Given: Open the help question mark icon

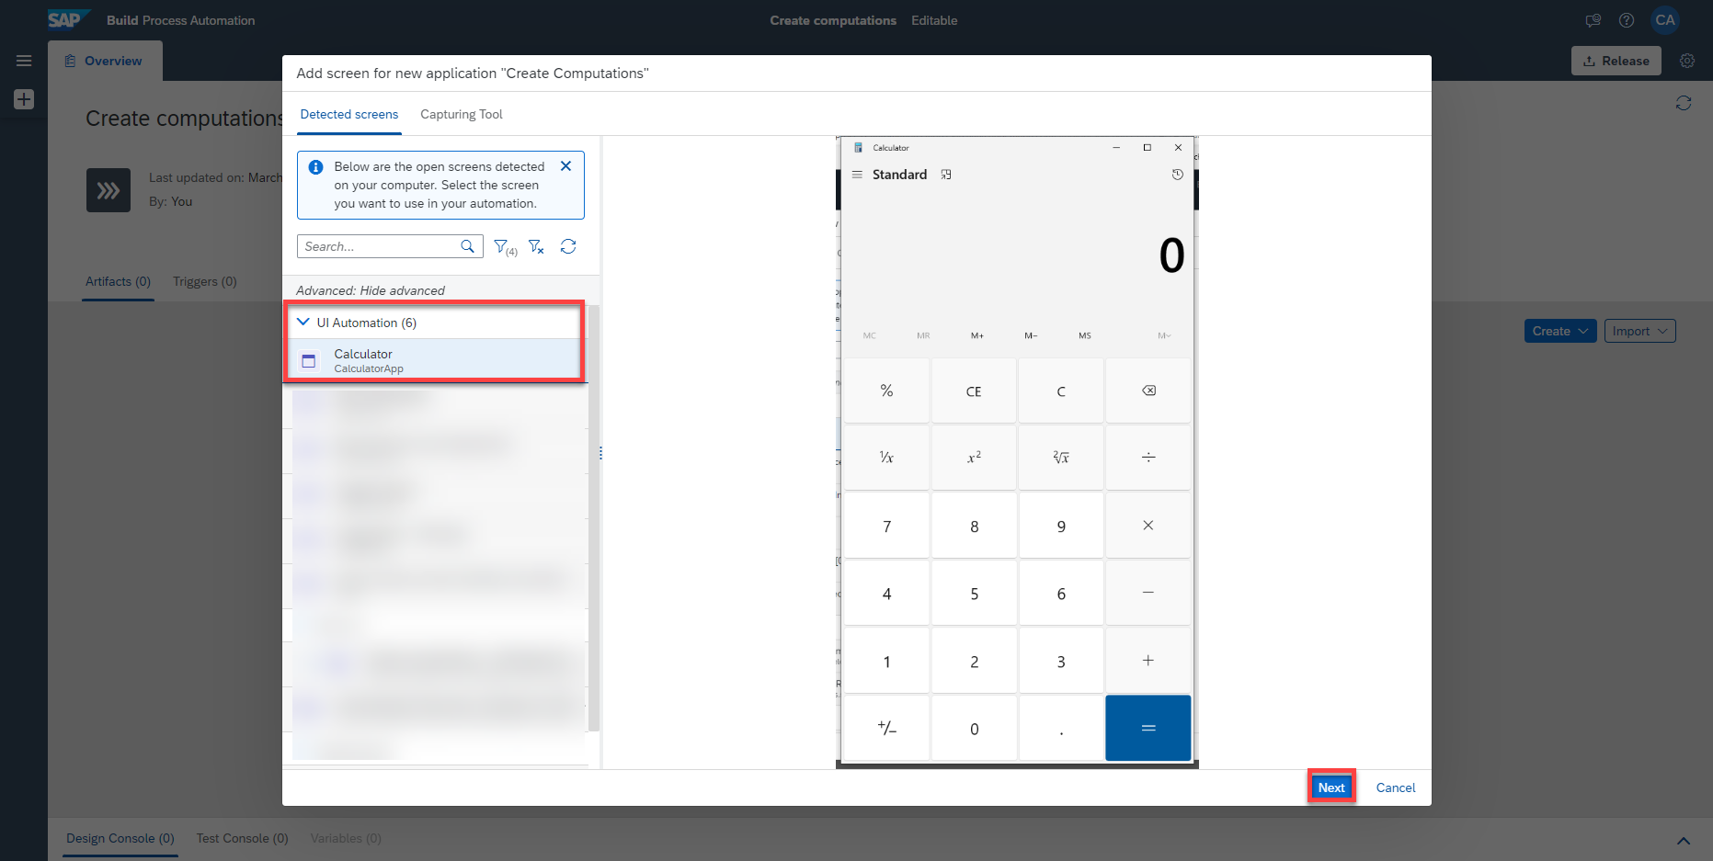Looking at the screenshot, I should point(1627,20).
